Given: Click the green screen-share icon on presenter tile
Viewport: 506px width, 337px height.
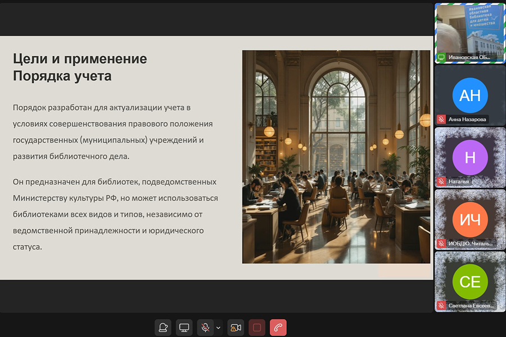Looking at the screenshot, I should point(441,57).
